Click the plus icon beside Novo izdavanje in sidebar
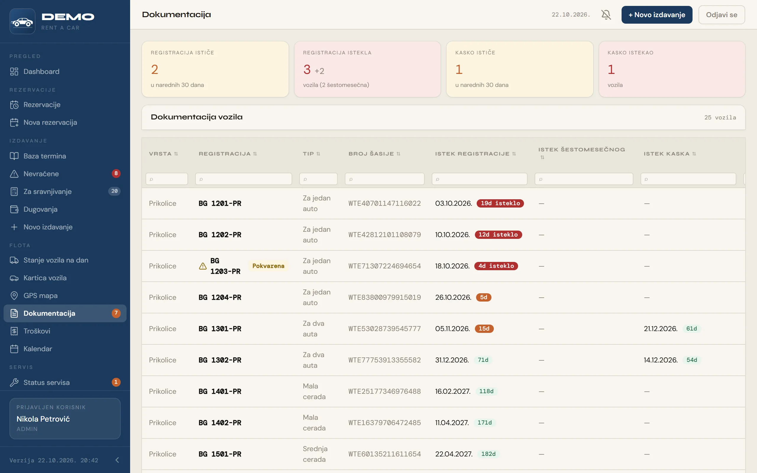The image size is (757, 473). point(14,227)
